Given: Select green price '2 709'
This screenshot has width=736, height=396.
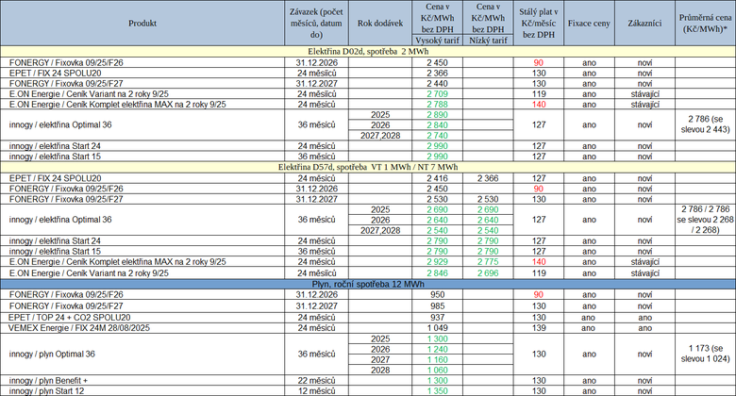Looking at the screenshot, I should coord(438,94).
